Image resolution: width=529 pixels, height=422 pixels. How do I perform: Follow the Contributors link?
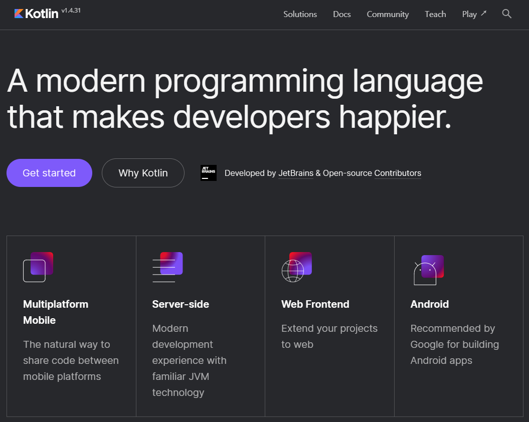[x=398, y=173]
